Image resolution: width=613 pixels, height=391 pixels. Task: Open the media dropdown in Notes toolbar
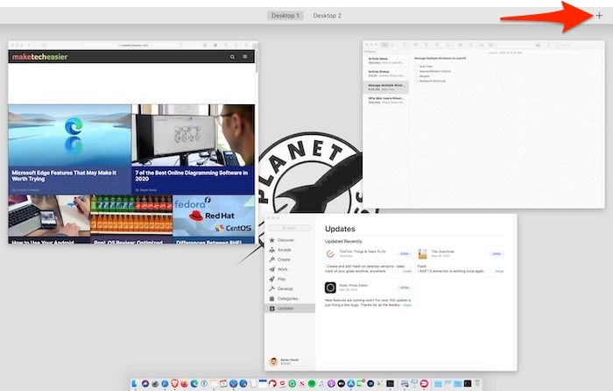coord(492,45)
